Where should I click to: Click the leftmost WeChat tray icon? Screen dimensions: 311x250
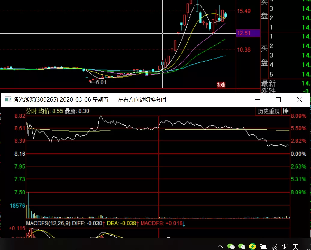click(231, 246)
